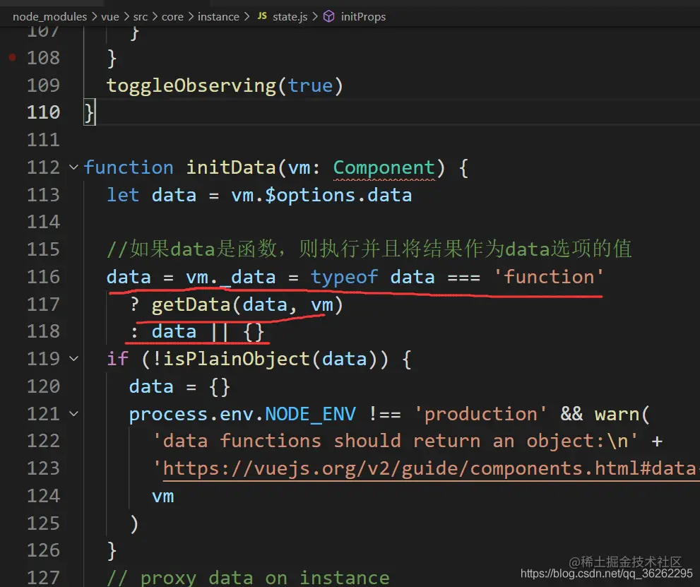Fold the if block at line 119
The image size is (700, 587).
pos(73,358)
